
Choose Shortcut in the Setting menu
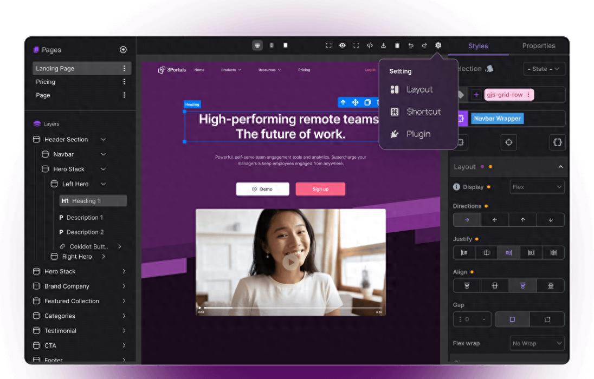coord(416,112)
